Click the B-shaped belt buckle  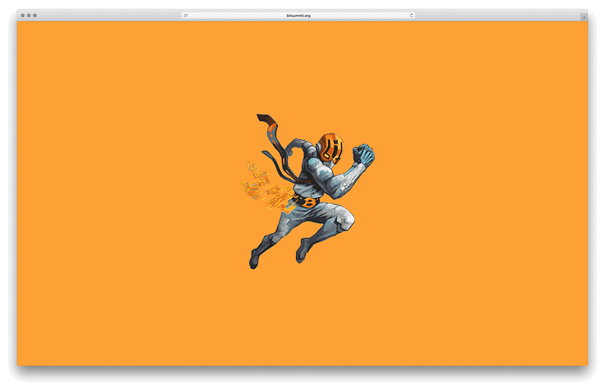[x=311, y=203]
